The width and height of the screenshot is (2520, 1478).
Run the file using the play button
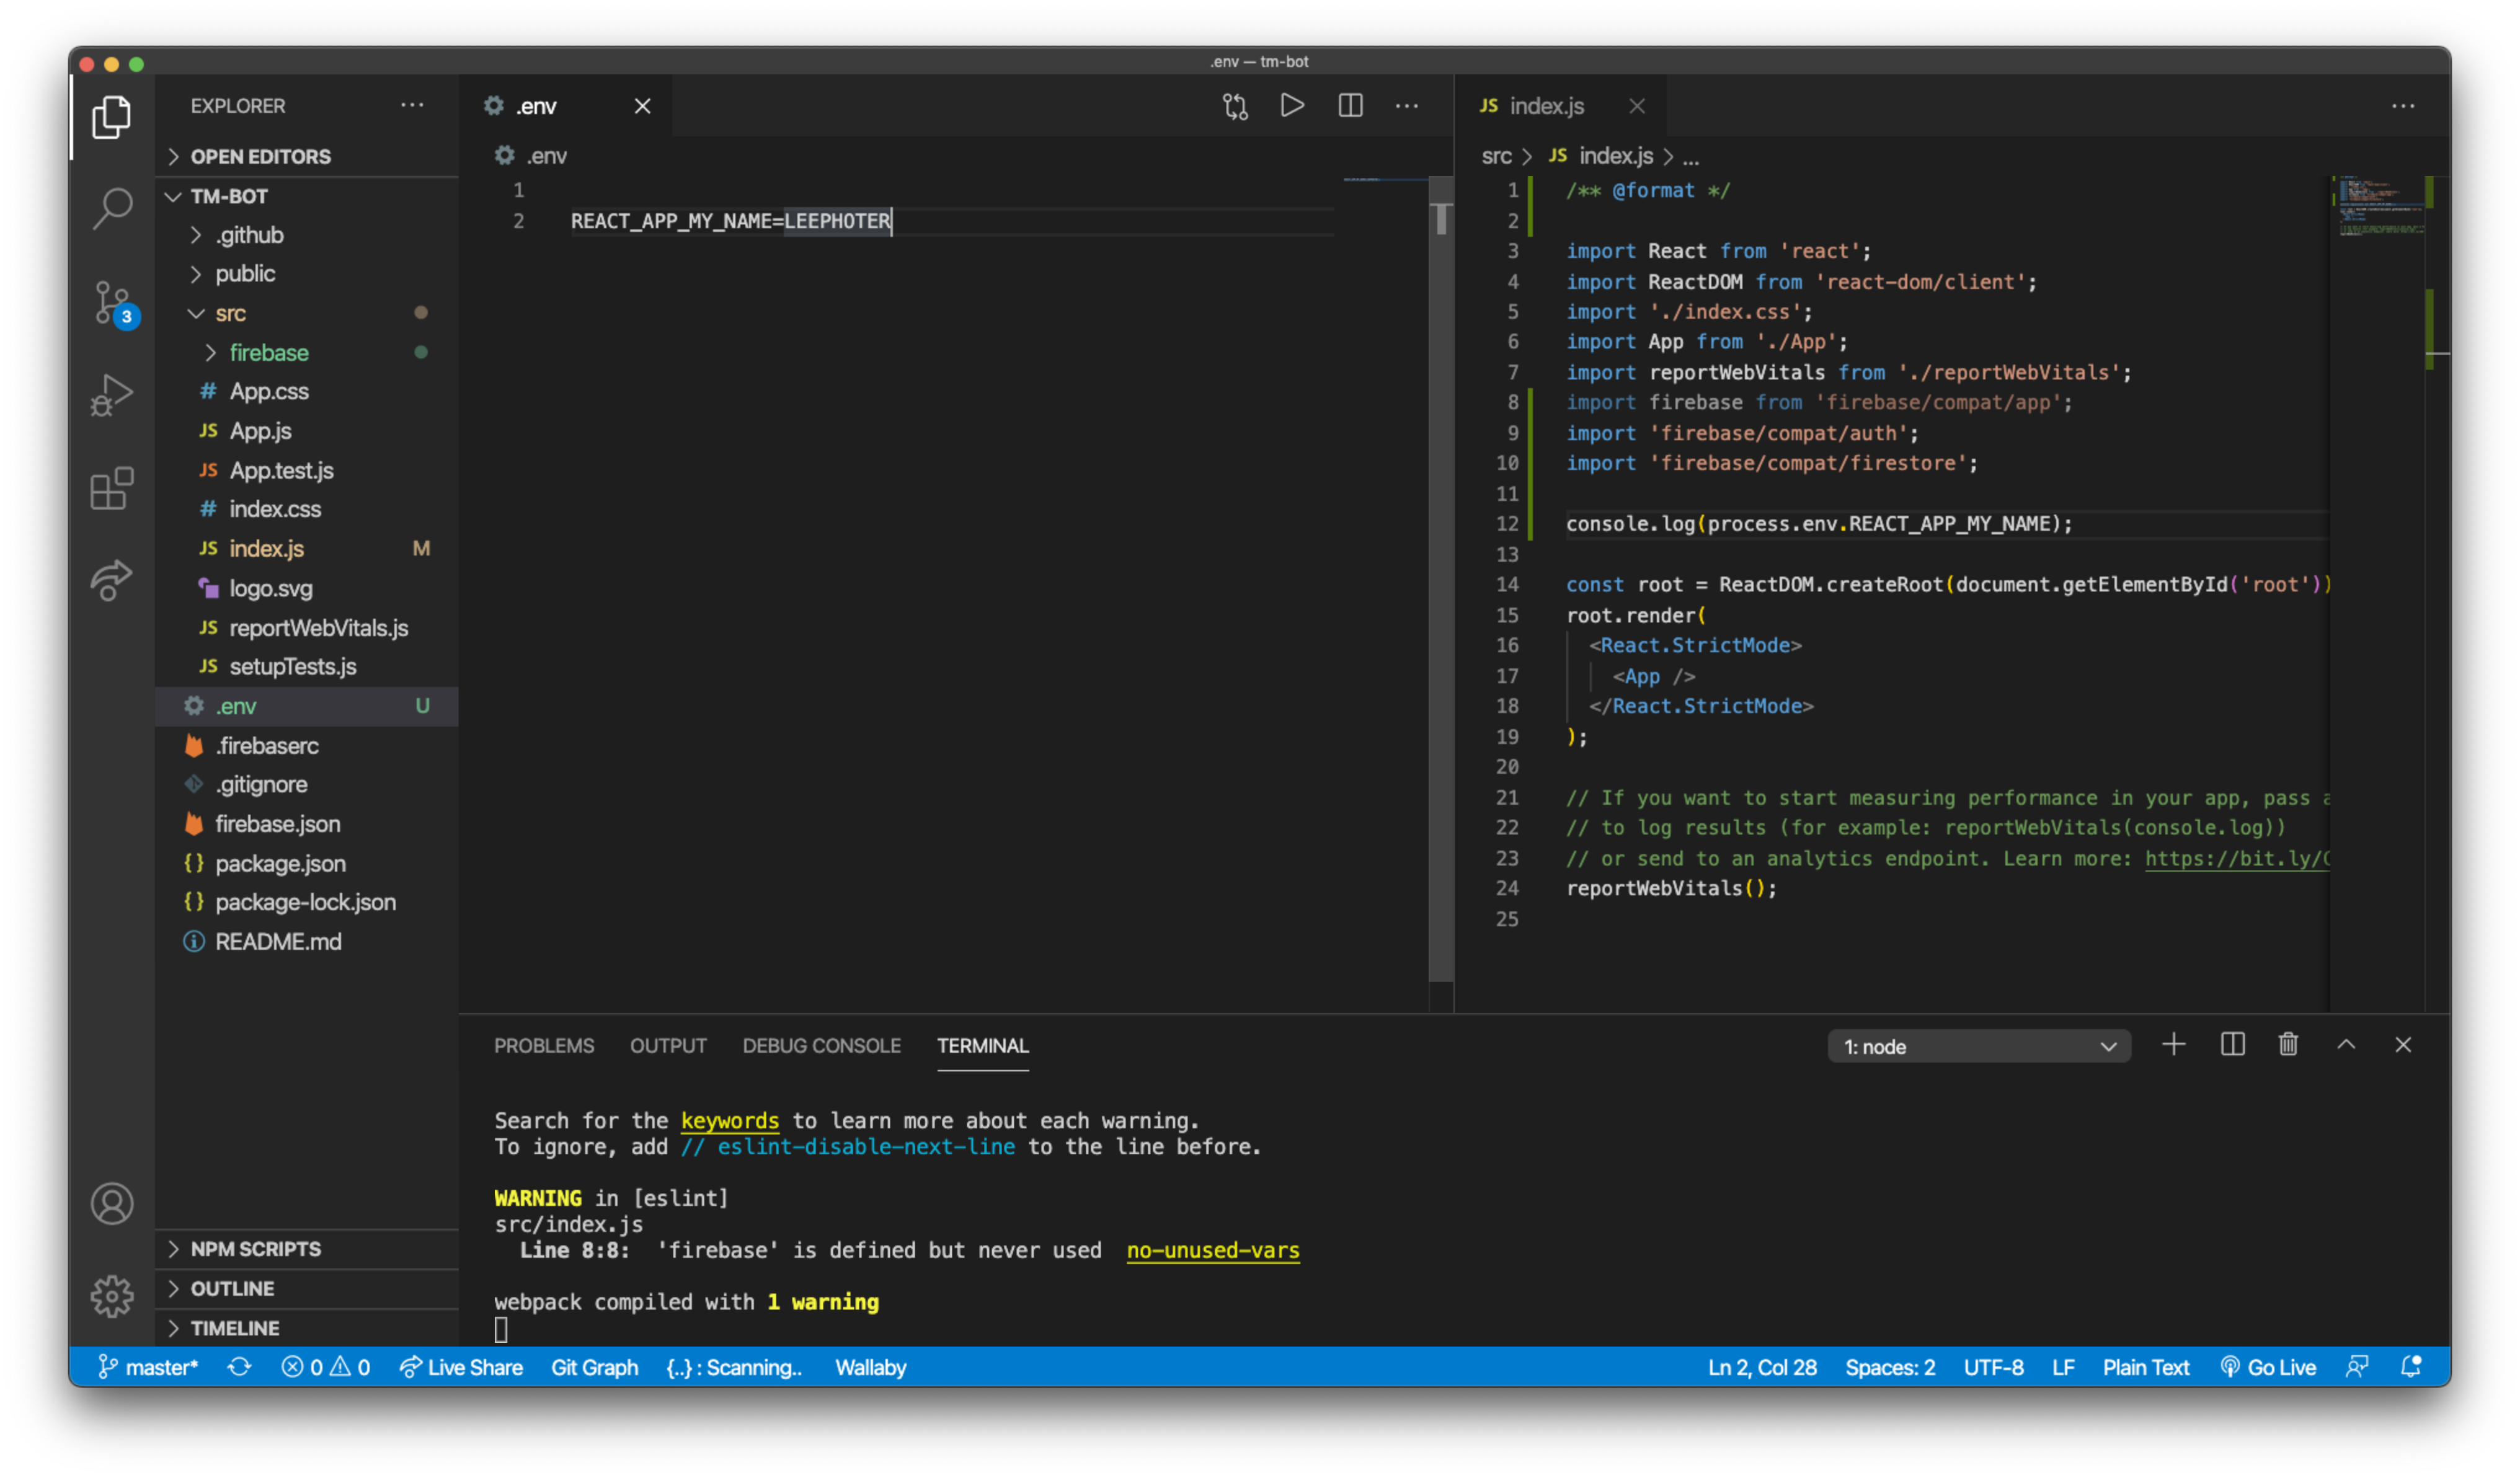(x=1292, y=105)
